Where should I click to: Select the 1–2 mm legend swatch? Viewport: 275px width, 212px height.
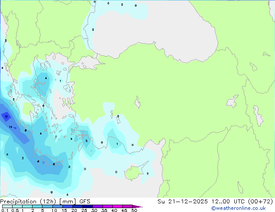click(x=27, y=206)
